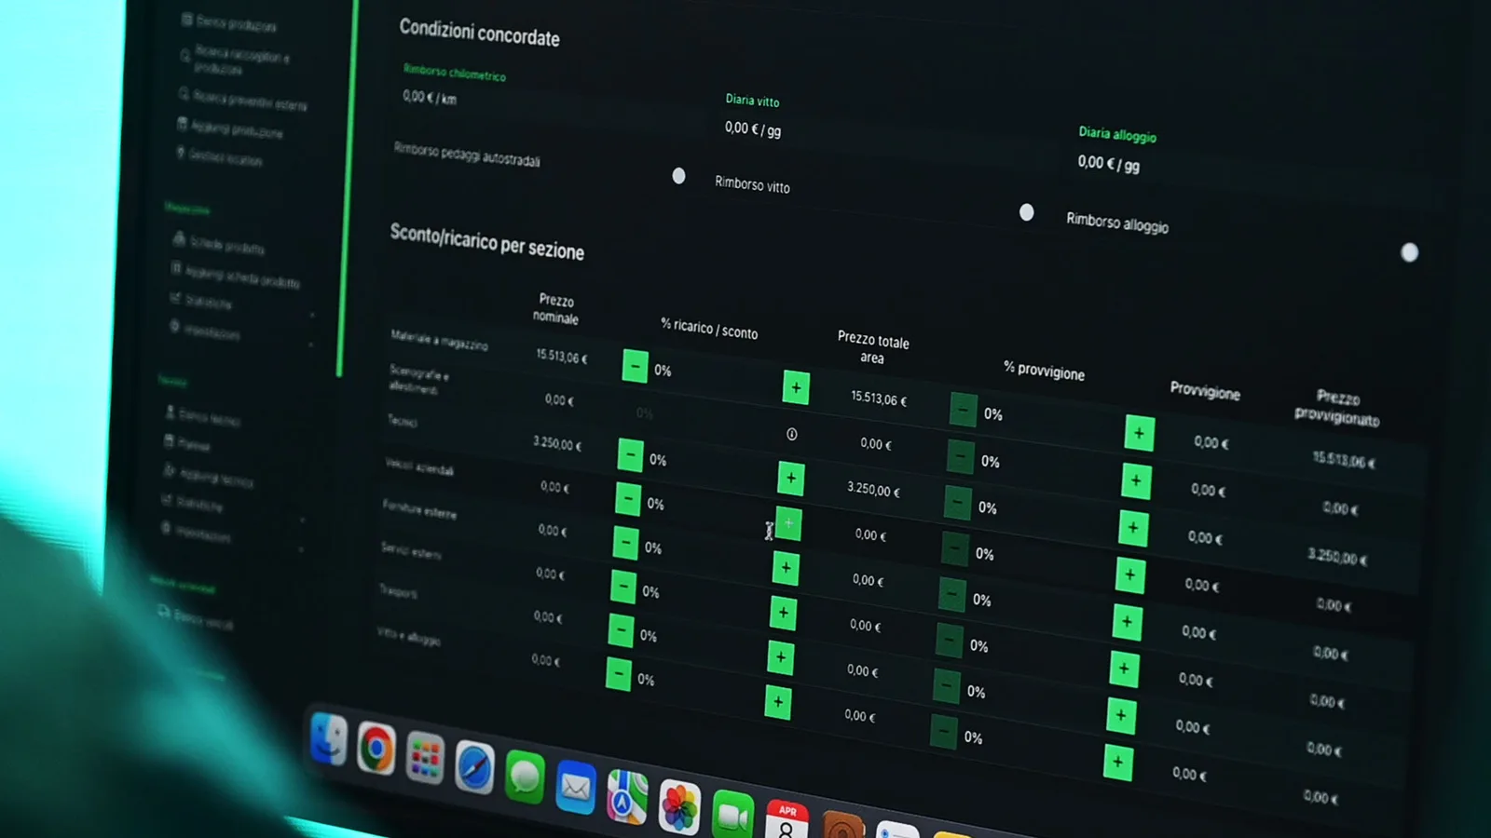Select the Vitto e alloggio row label
1491x838 pixels.
(x=408, y=636)
